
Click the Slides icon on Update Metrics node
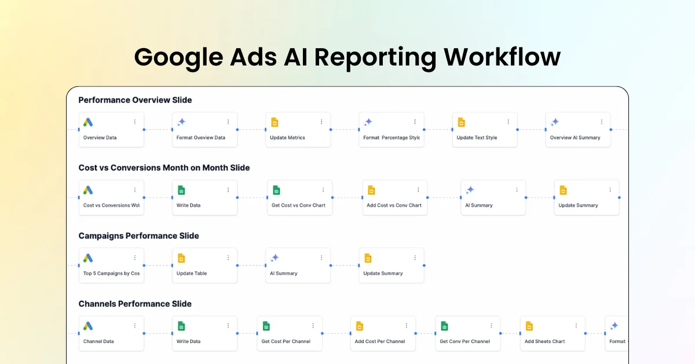pyautogui.click(x=275, y=122)
